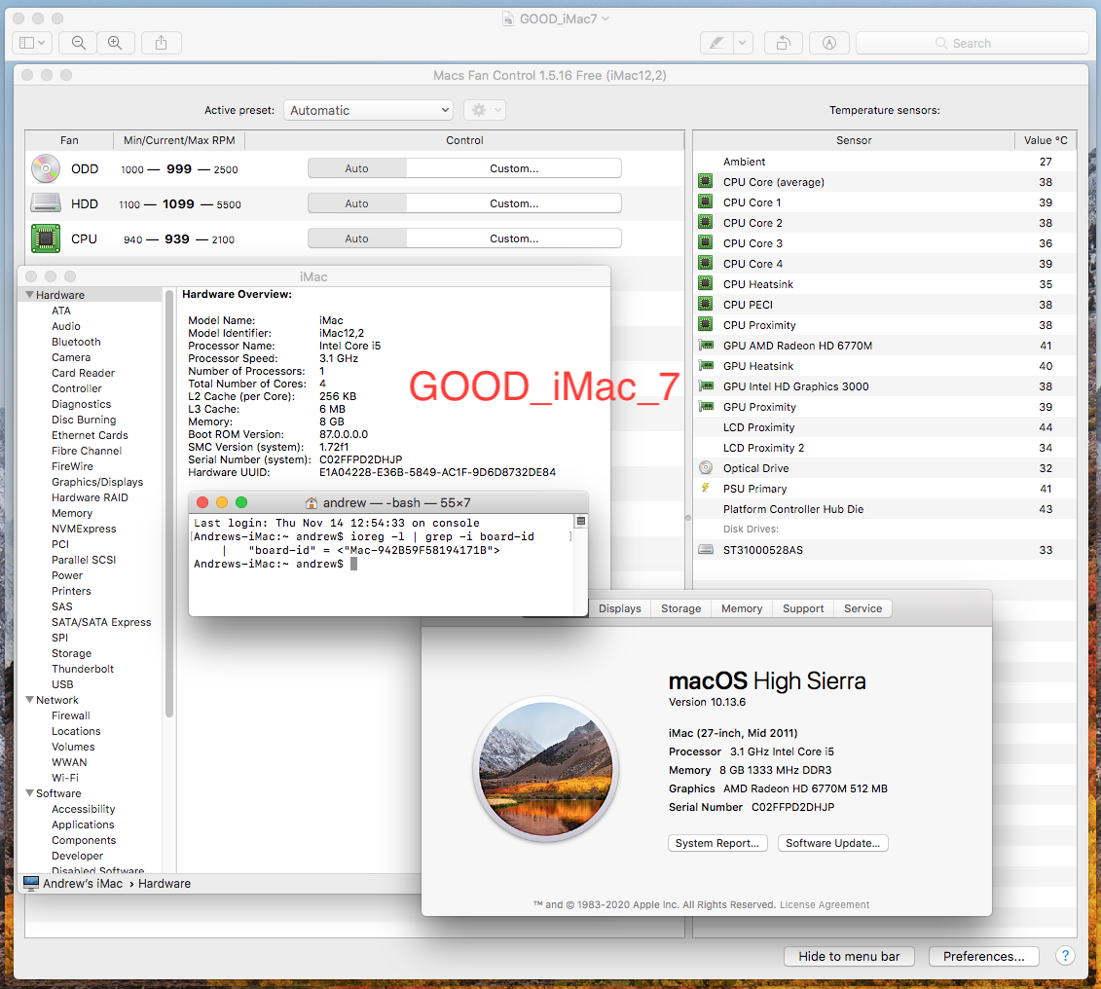Open the gear button dropdown arrow

pos(497,110)
